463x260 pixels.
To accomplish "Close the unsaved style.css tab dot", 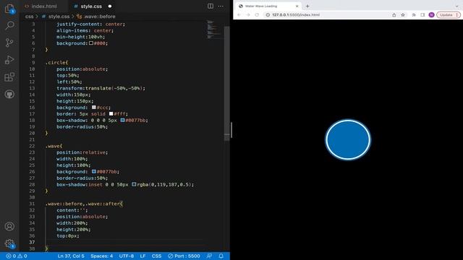I will pyautogui.click(x=110, y=6).
